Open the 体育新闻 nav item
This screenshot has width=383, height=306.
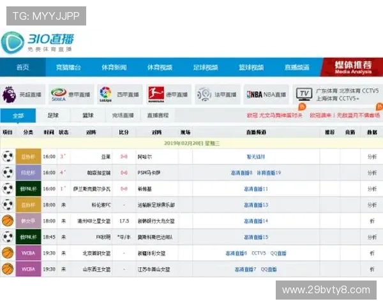[x=114, y=67]
